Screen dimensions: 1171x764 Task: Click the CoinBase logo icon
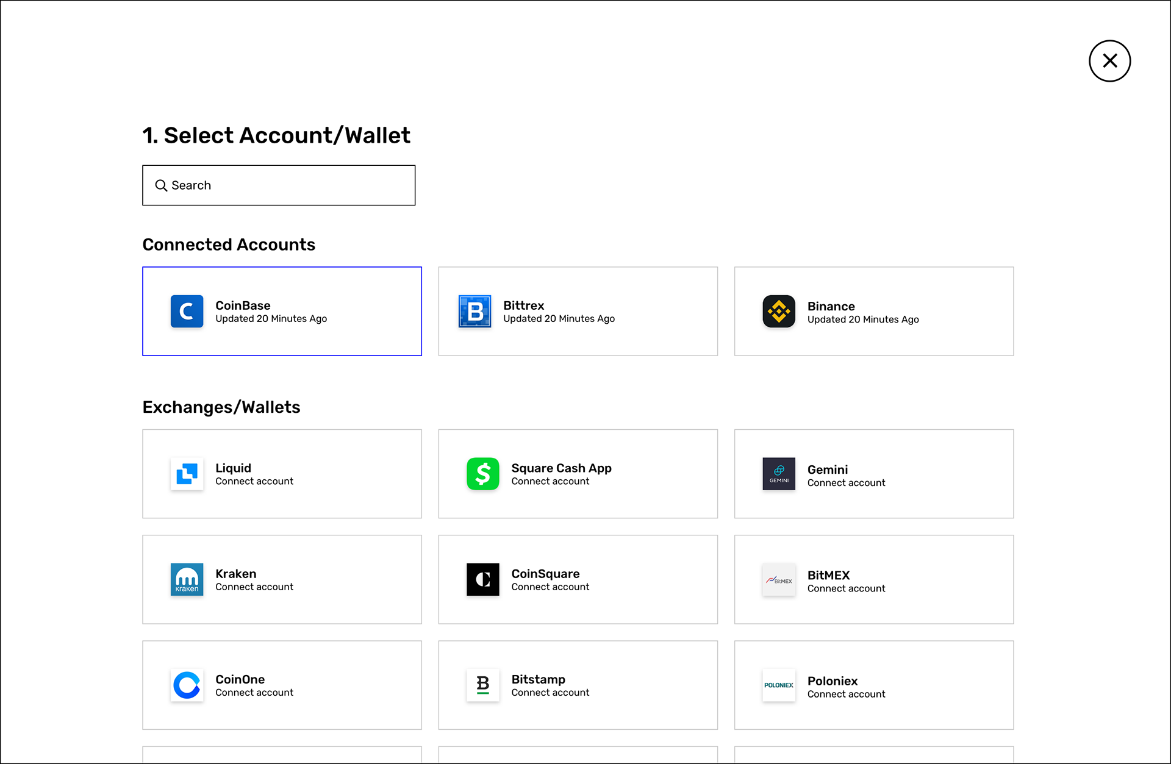pyautogui.click(x=187, y=312)
